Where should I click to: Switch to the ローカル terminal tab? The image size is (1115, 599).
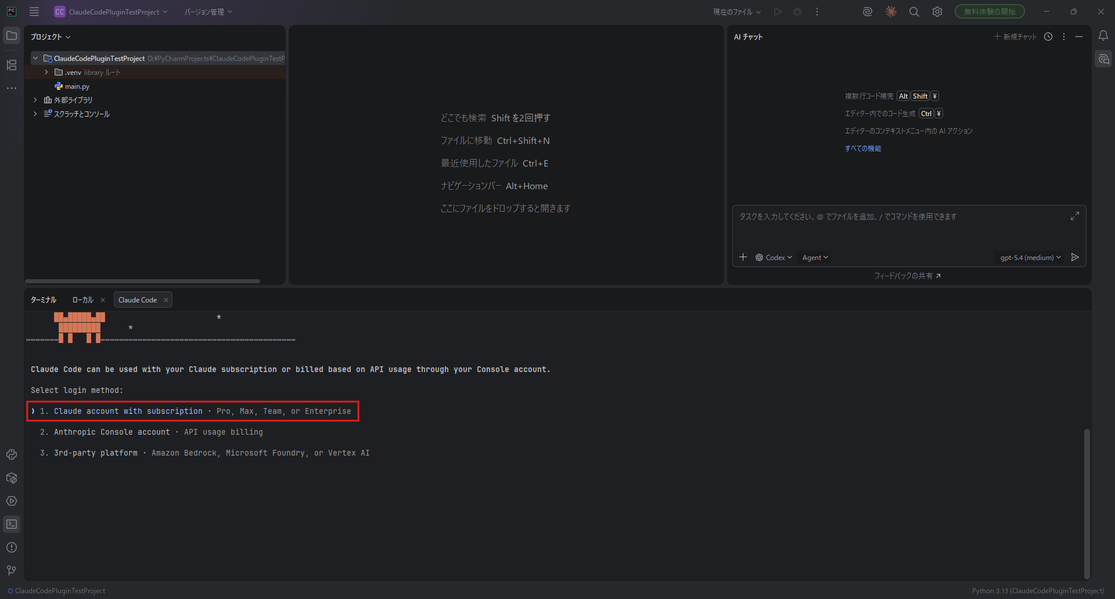click(82, 300)
